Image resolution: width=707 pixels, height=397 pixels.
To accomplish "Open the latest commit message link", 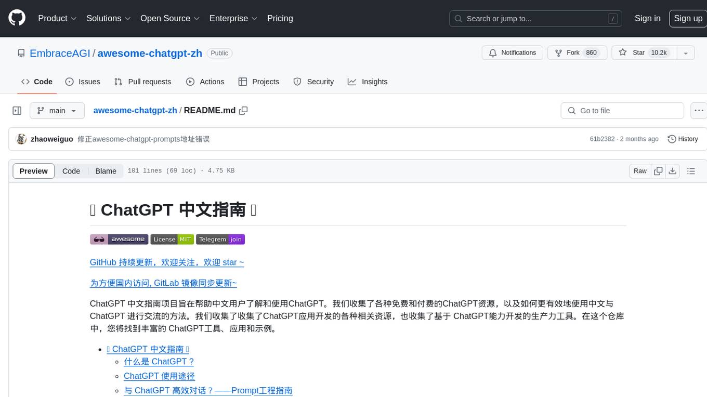I will click(143, 139).
